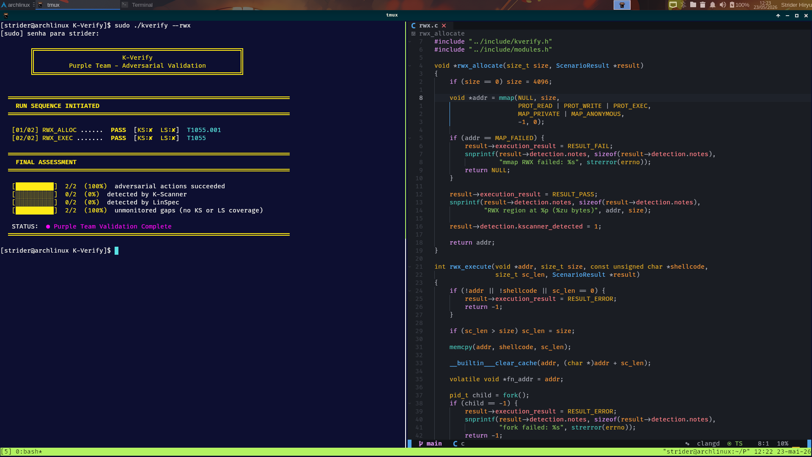This screenshot has width=812, height=457.
Task: Collapse the fold at line 38 child check
Action: point(410,403)
